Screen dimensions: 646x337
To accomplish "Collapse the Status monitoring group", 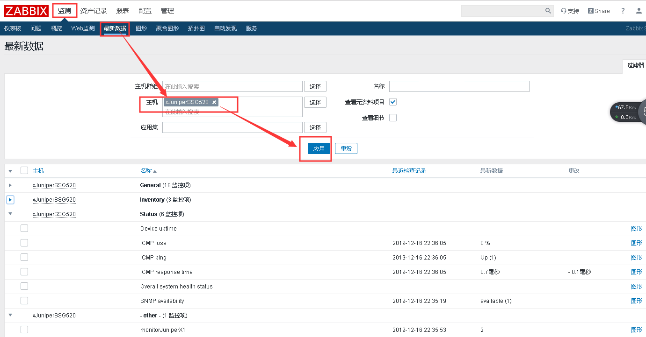I will pyautogui.click(x=10, y=214).
